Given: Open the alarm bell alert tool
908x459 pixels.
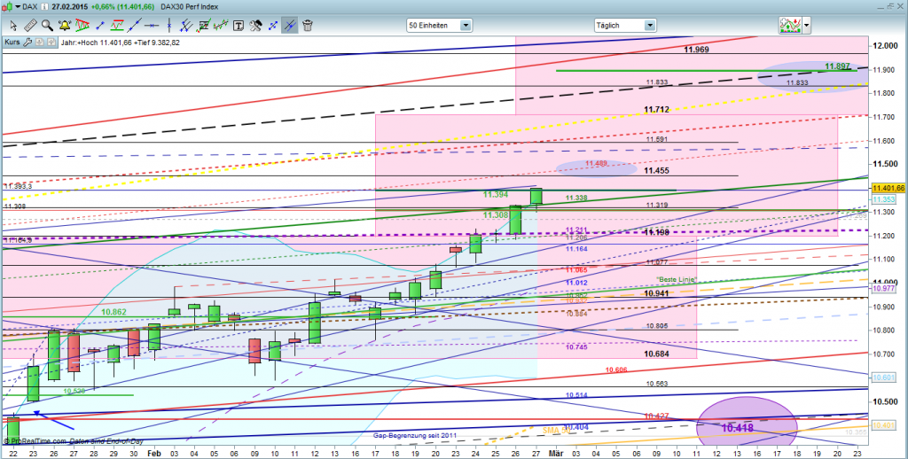Looking at the screenshot, I should tap(64, 26).
